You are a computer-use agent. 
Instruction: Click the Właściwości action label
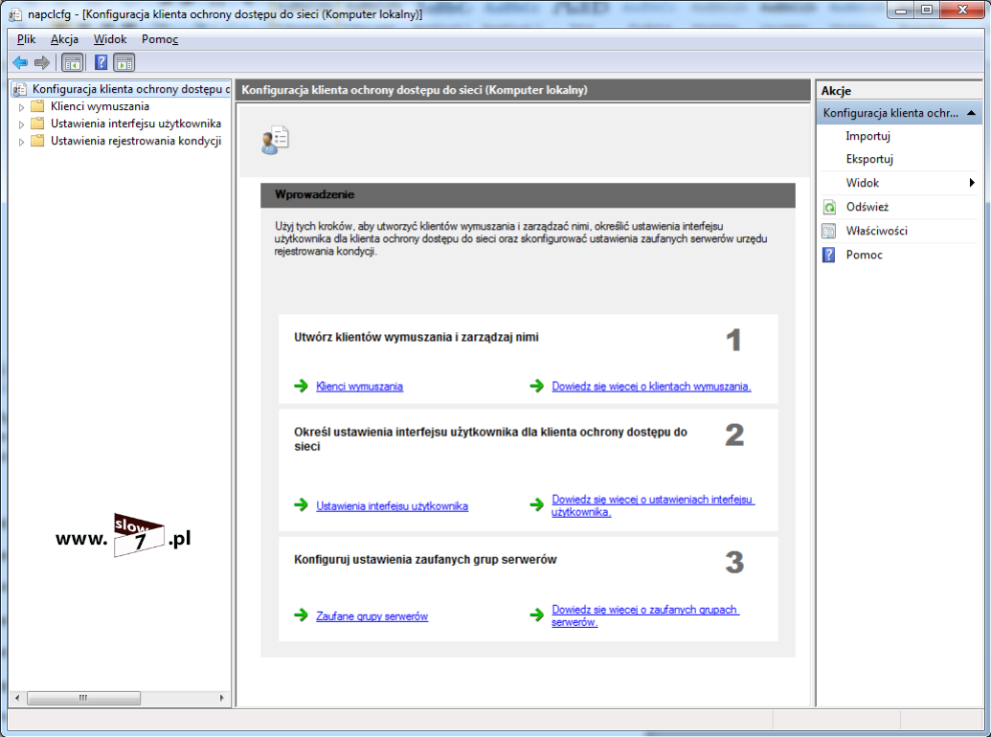coord(877,231)
